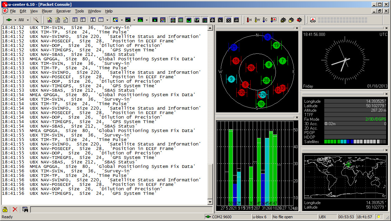This screenshot has height=221, width=391.
Task: Click the COM2 9600 status bar entry
Action: (228, 217)
